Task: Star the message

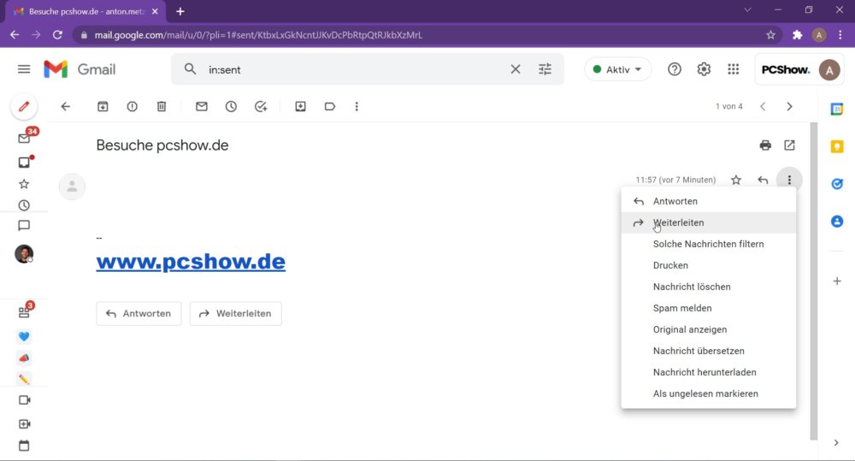Action: (736, 180)
